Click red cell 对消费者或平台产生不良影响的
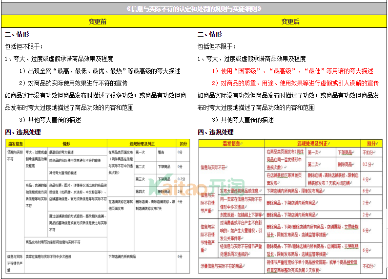The height and width of the screenshot is (279, 388). tap(241, 231)
